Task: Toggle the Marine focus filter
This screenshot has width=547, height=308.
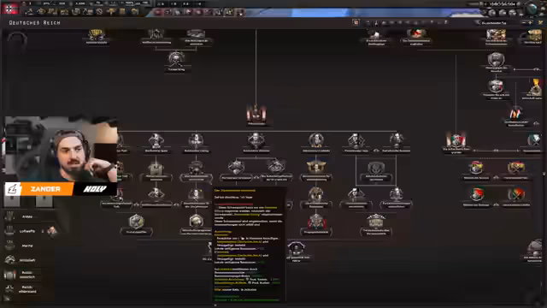Action: coord(21,246)
